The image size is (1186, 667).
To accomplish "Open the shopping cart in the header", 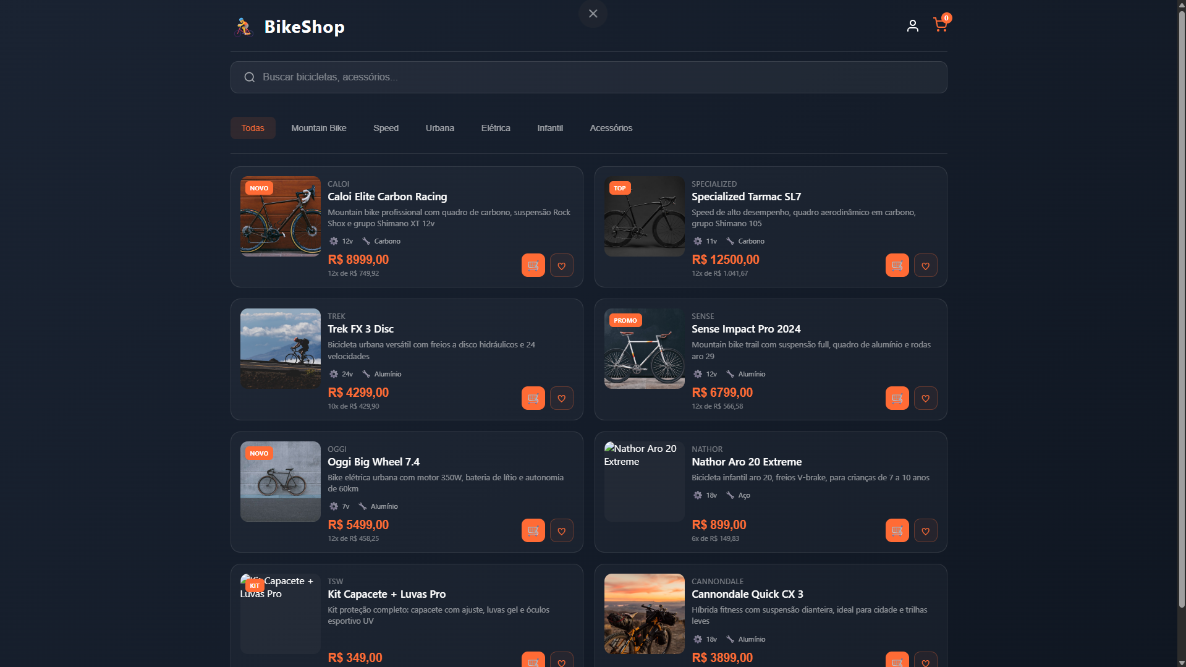I will click(x=940, y=25).
